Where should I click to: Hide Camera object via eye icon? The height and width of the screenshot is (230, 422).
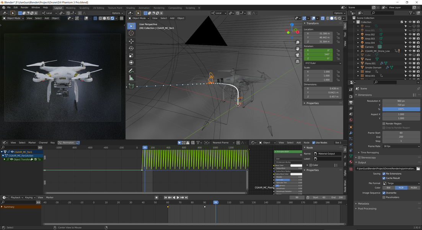(410, 47)
